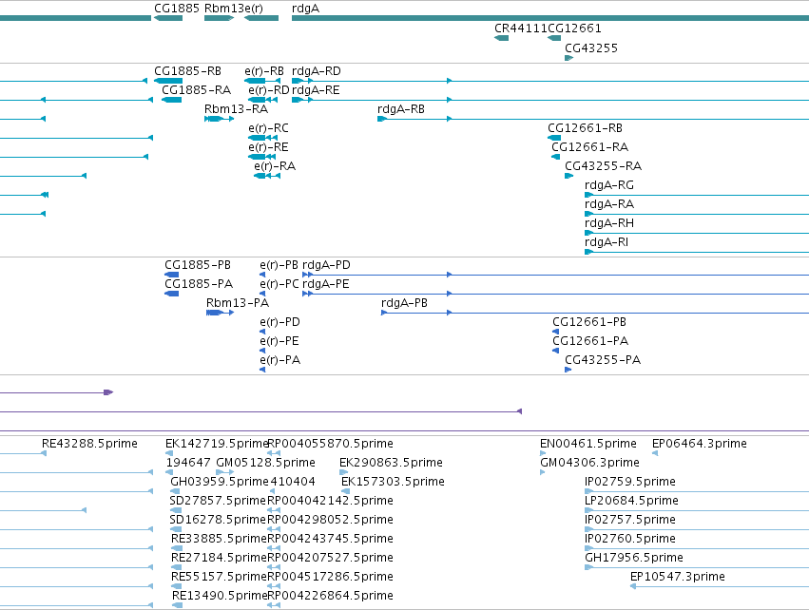Image resolution: width=809 pixels, height=610 pixels.
Task: Click the e(r)-RD transcript label
Action: (x=269, y=90)
